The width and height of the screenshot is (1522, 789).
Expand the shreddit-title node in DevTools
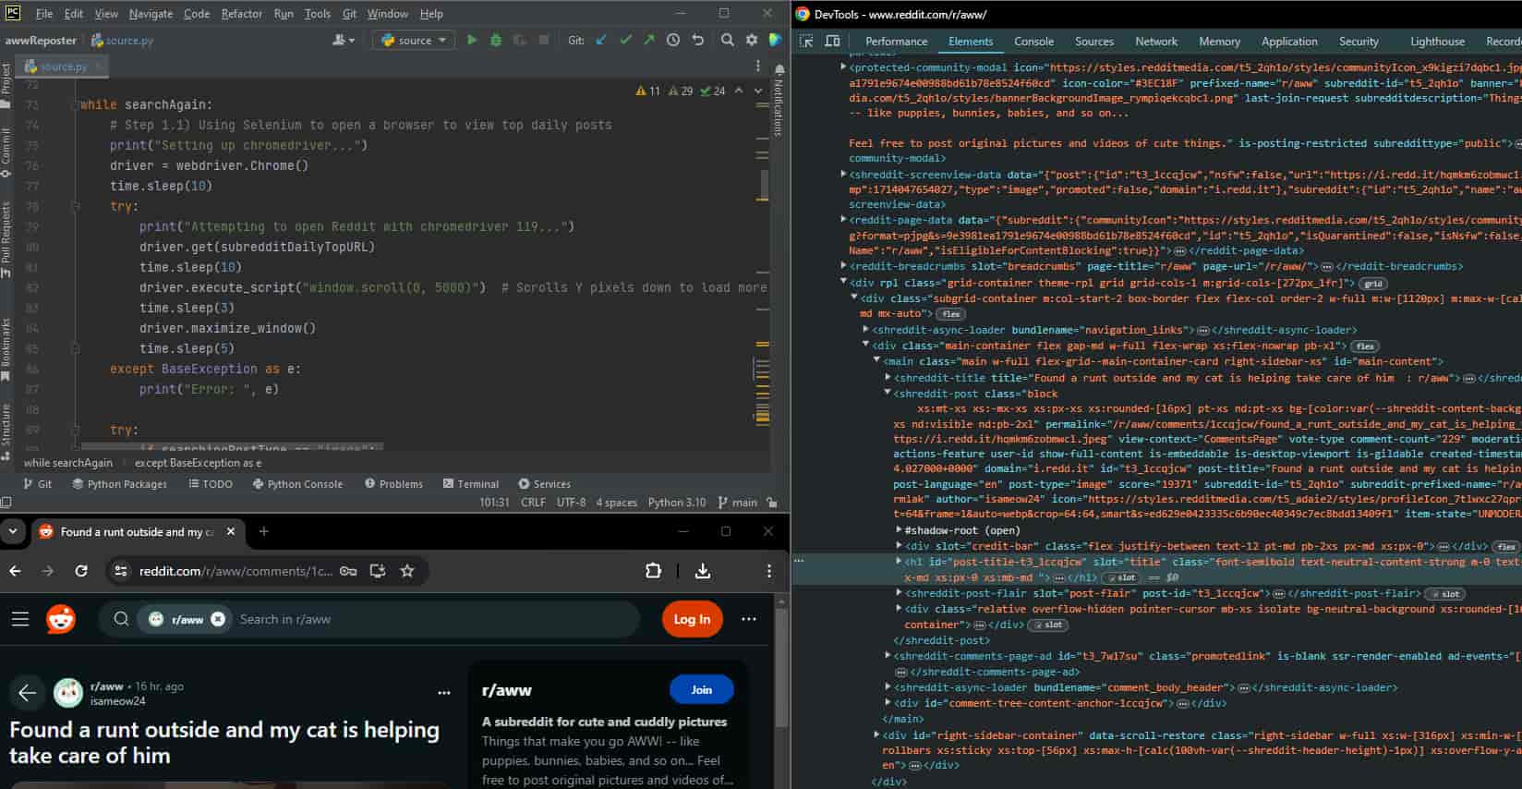pyautogui.click(x=888, y=377)
